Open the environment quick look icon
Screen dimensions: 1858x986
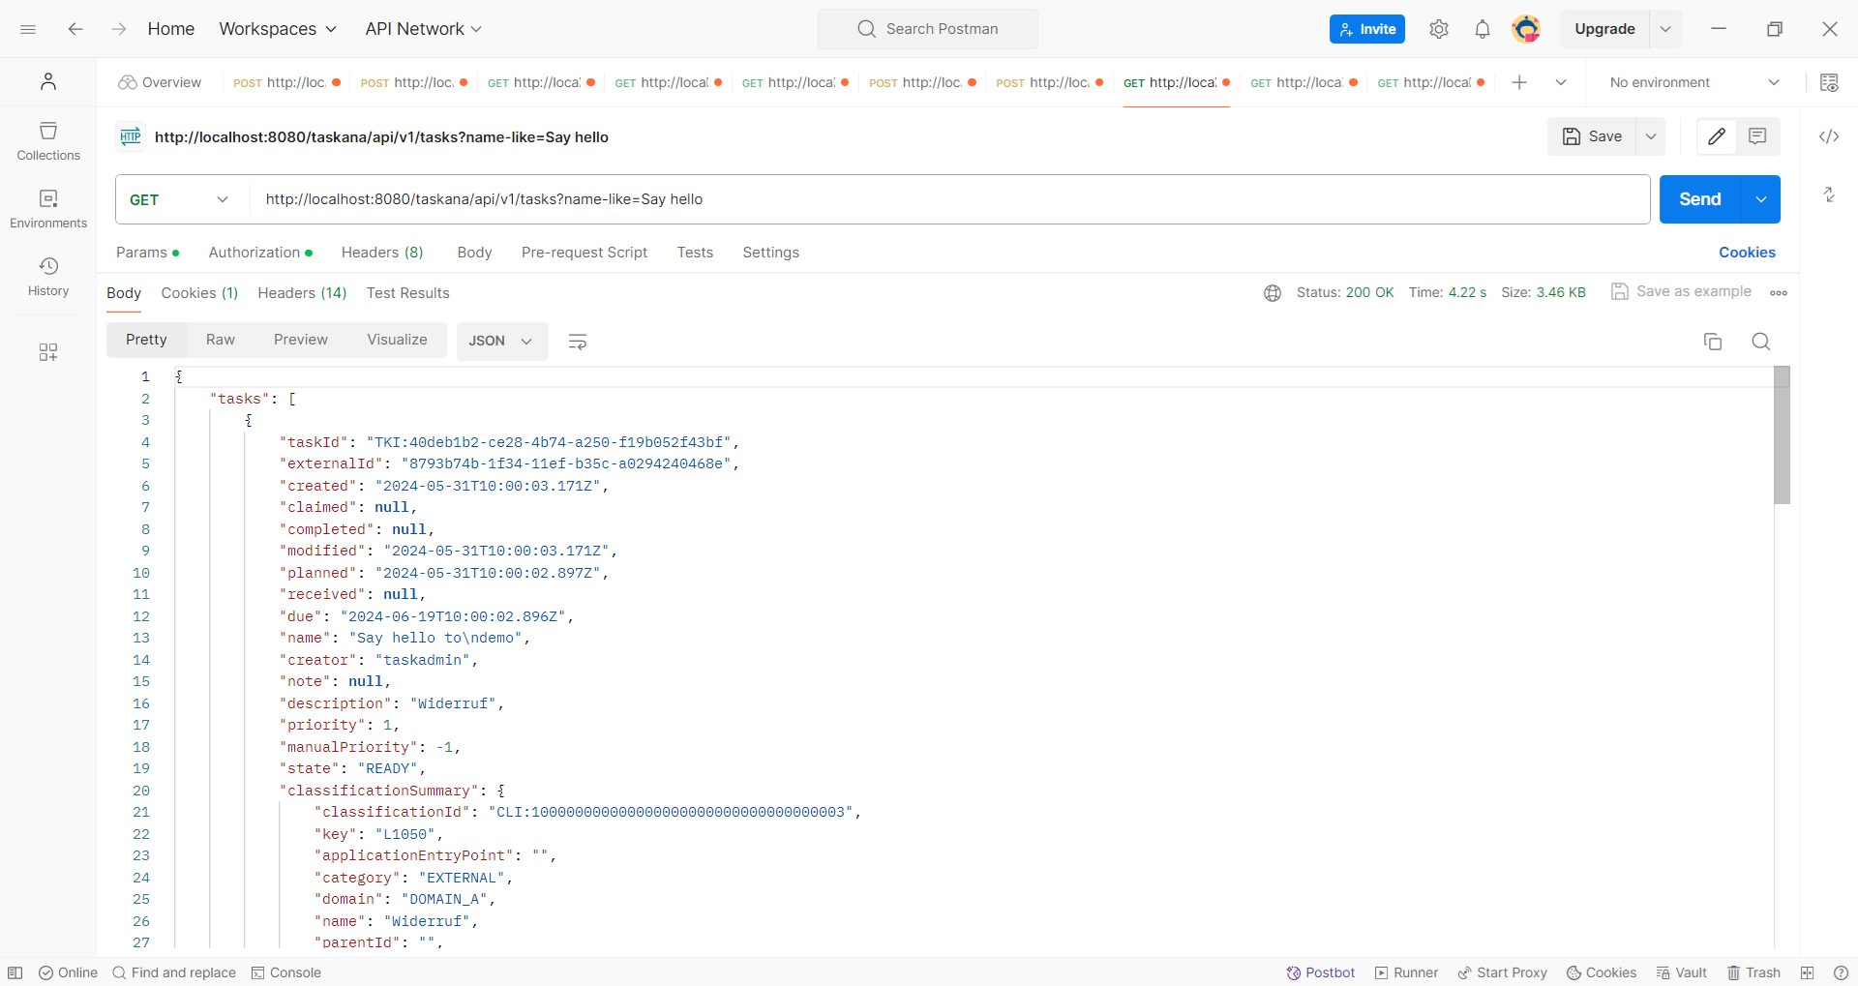(1829, 82)
